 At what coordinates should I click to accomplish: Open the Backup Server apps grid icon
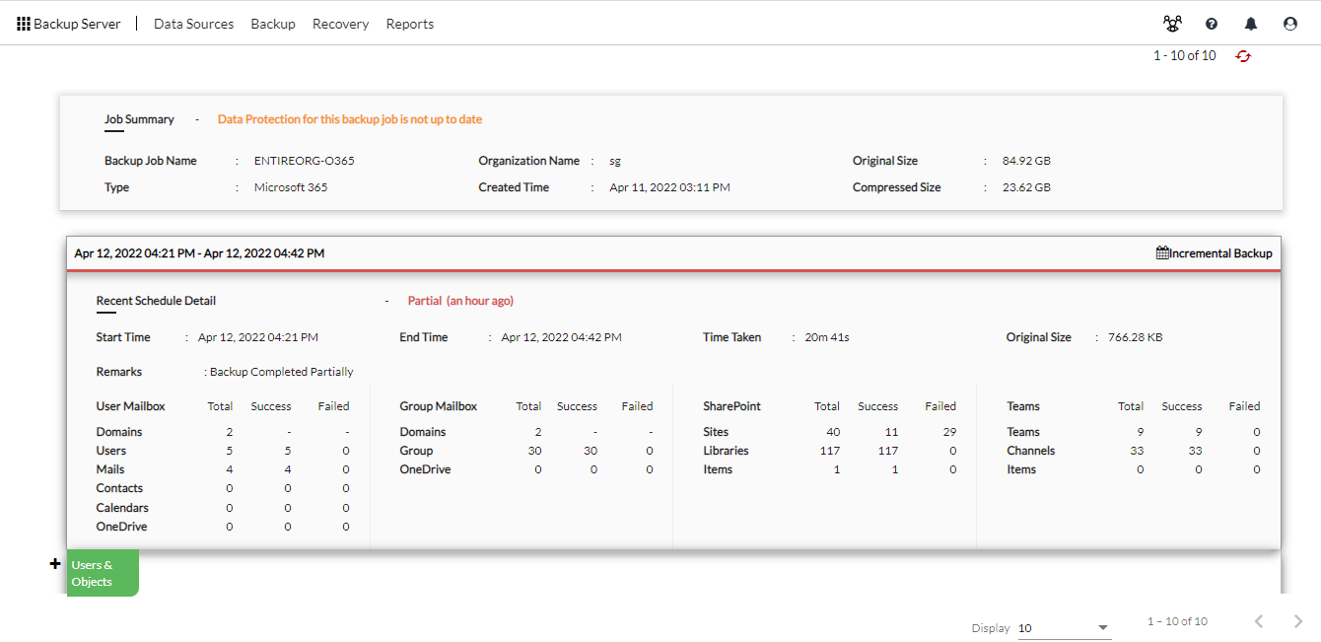tap(24, 24)
